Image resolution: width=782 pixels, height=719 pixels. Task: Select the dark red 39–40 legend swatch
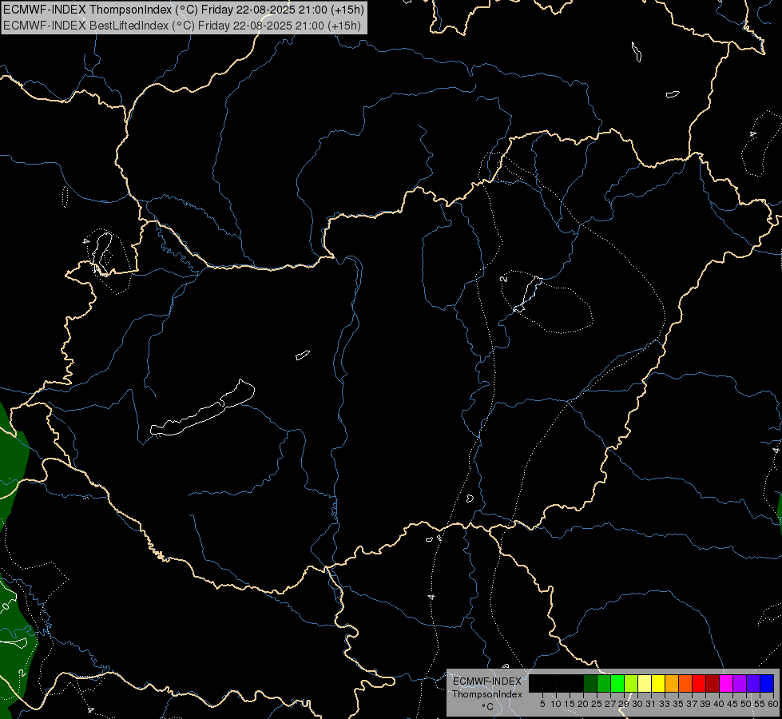[713, 683]
